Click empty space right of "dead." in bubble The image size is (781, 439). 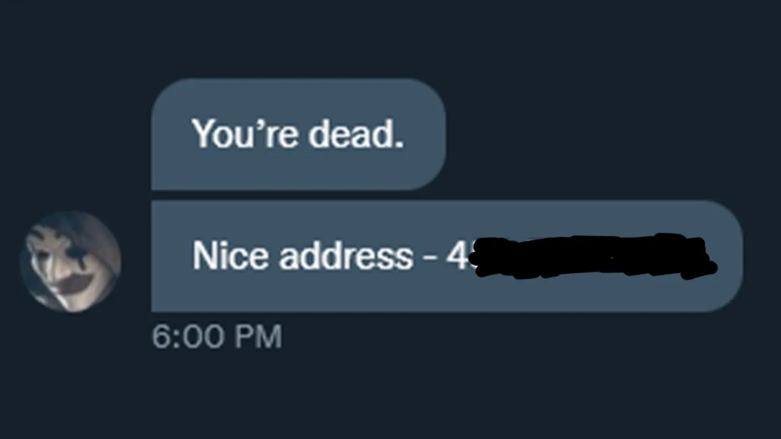[425, 134]
